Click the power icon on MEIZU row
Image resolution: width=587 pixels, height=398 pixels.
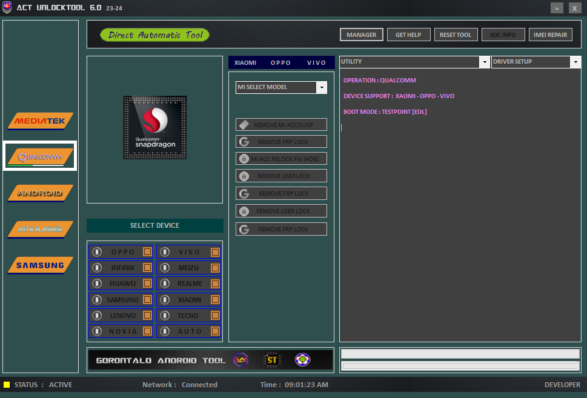point(165,268)
